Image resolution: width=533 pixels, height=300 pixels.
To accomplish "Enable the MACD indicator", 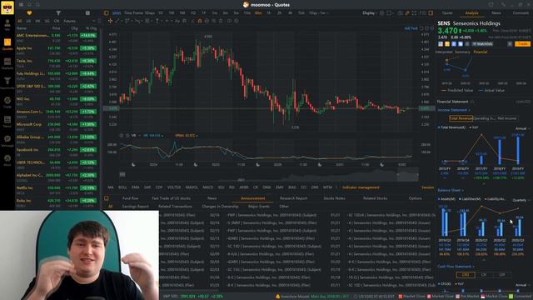I will (207, 187).
